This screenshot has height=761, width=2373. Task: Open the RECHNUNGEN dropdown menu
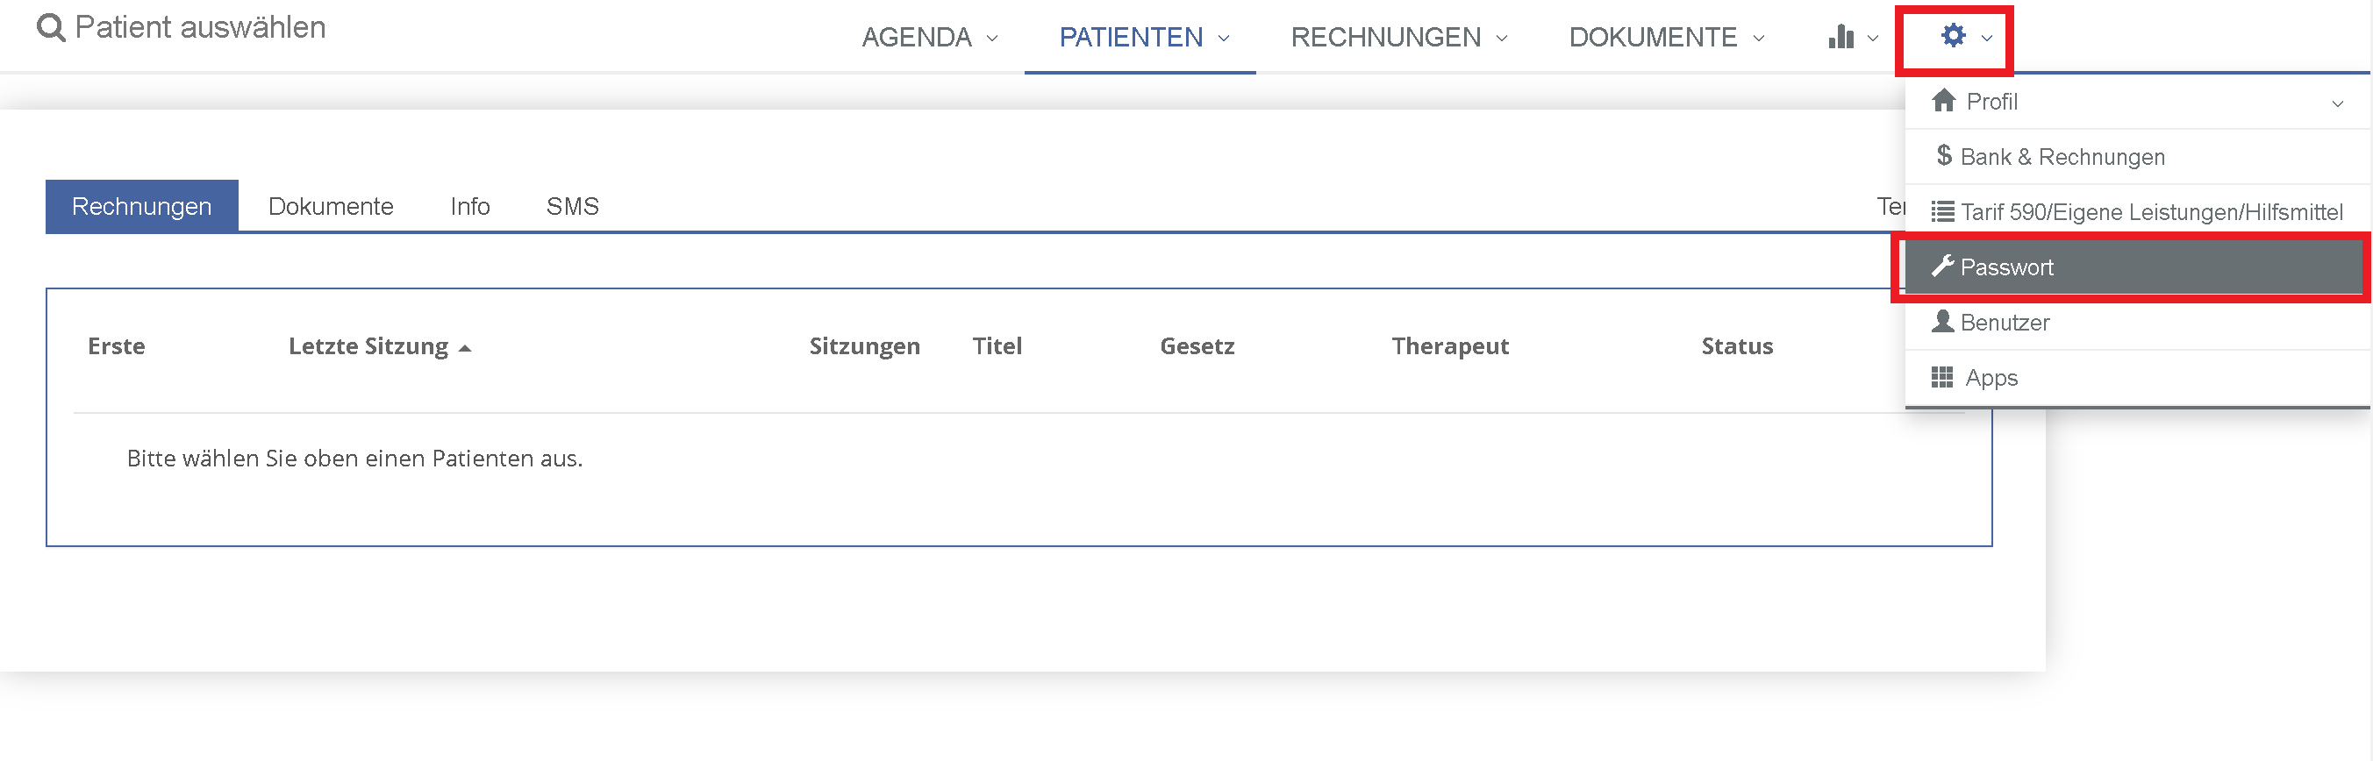[x=1398, y=38]
